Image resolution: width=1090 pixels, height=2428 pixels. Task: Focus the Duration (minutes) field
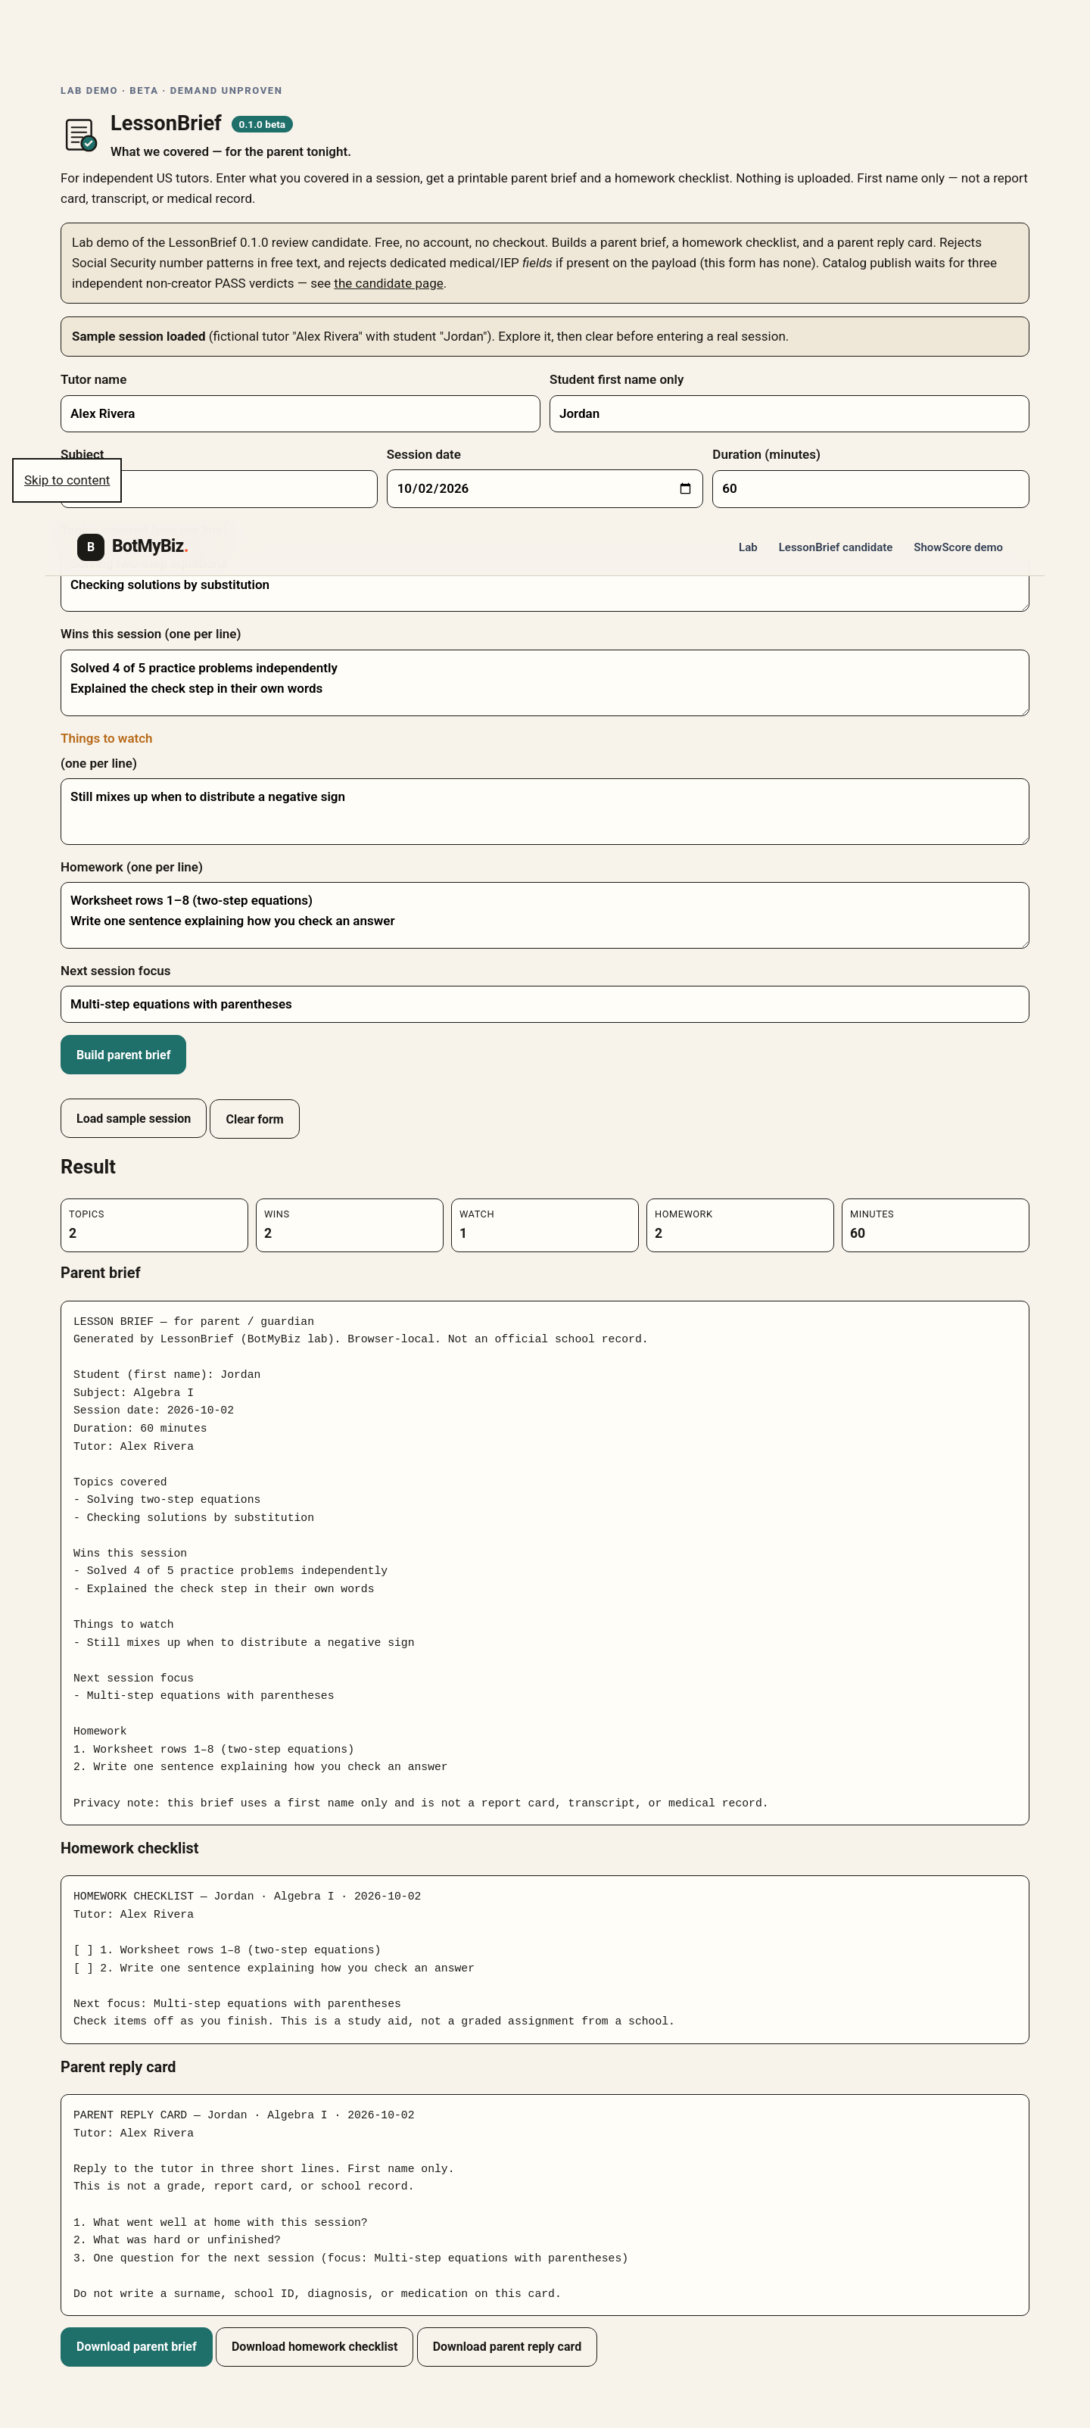coord(870,489)
